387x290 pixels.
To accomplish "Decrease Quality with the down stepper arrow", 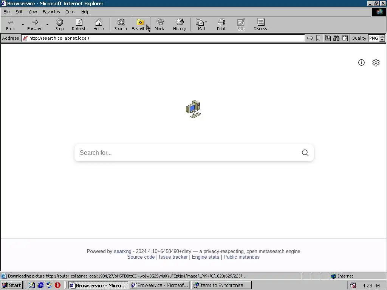I will pos(382,40).
